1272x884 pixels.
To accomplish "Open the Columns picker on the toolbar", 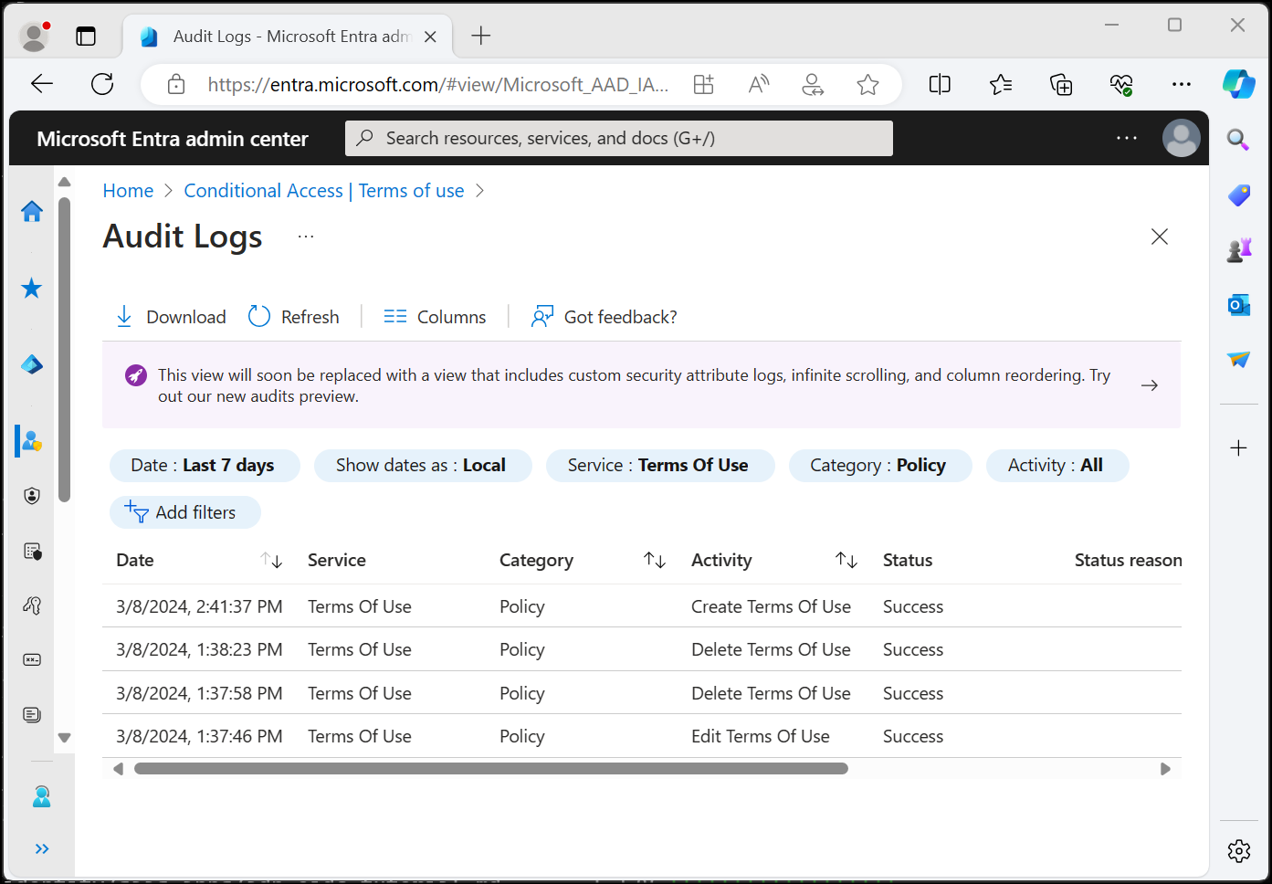I will (435, 316).
